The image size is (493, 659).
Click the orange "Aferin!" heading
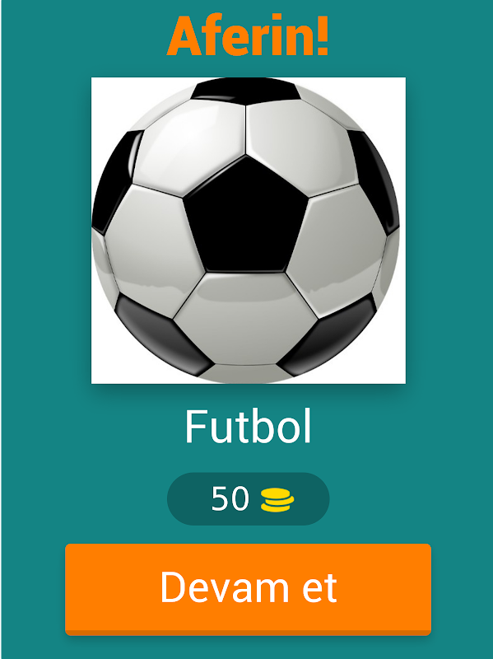(248, 35)
